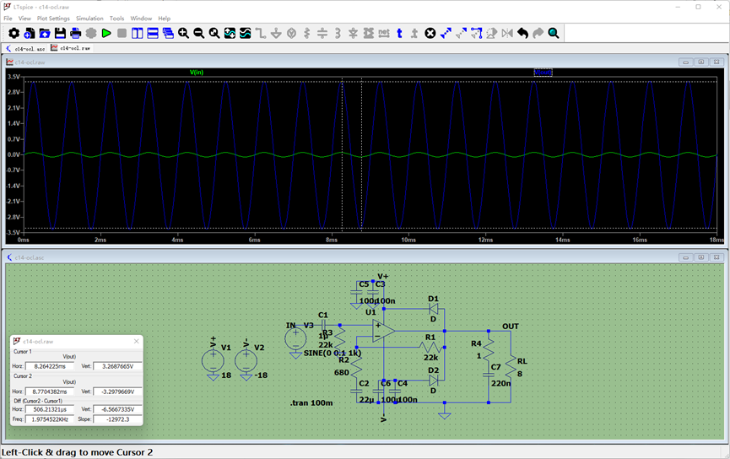The height and width of the screenshot is (459, 730).
Task: Activate the Duplicate tool
Action: [x=446, y=33]
